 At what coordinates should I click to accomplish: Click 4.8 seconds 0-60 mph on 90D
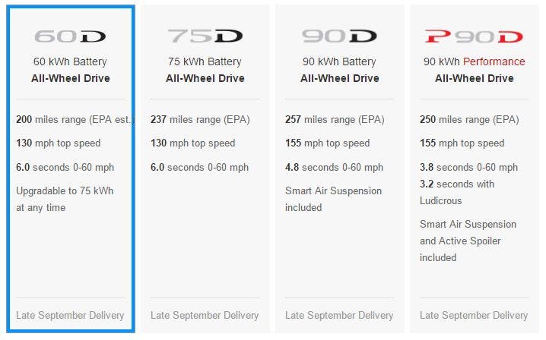(x=334, y=167)
